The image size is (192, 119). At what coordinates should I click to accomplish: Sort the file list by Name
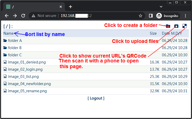point(8,33)
